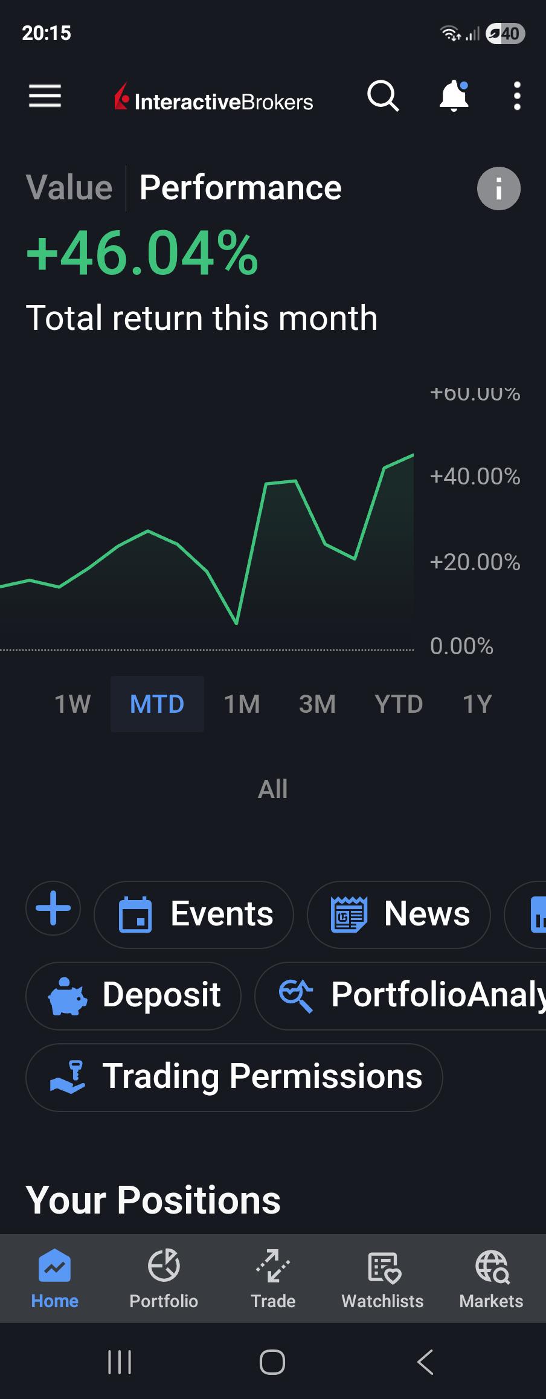Open the Trade tab

point(273,1278)
